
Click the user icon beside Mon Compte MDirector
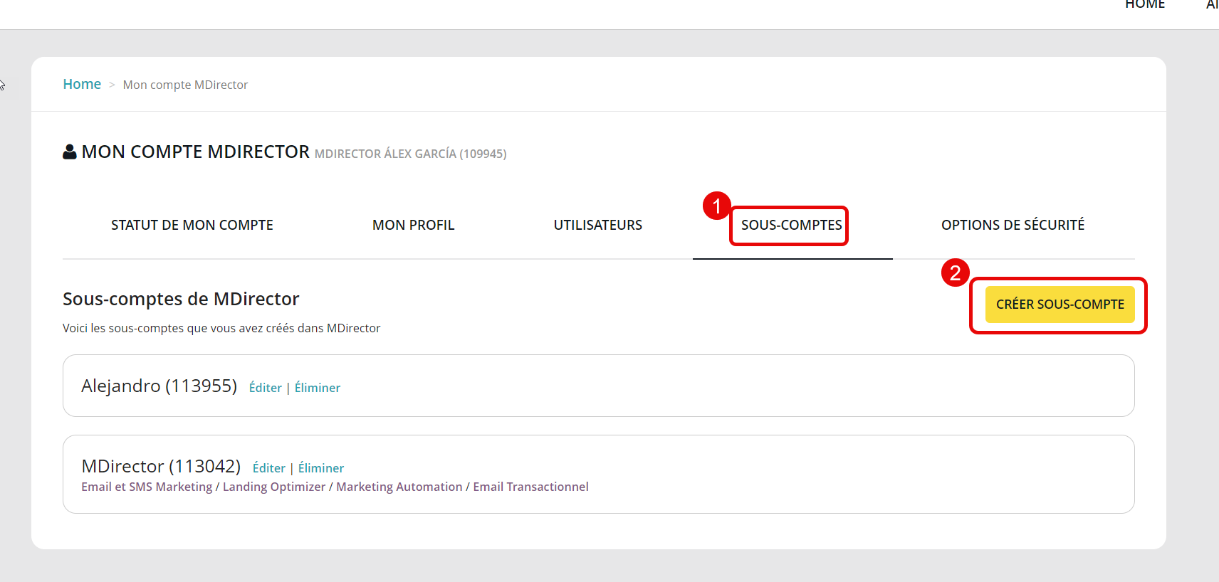point(70,152)
